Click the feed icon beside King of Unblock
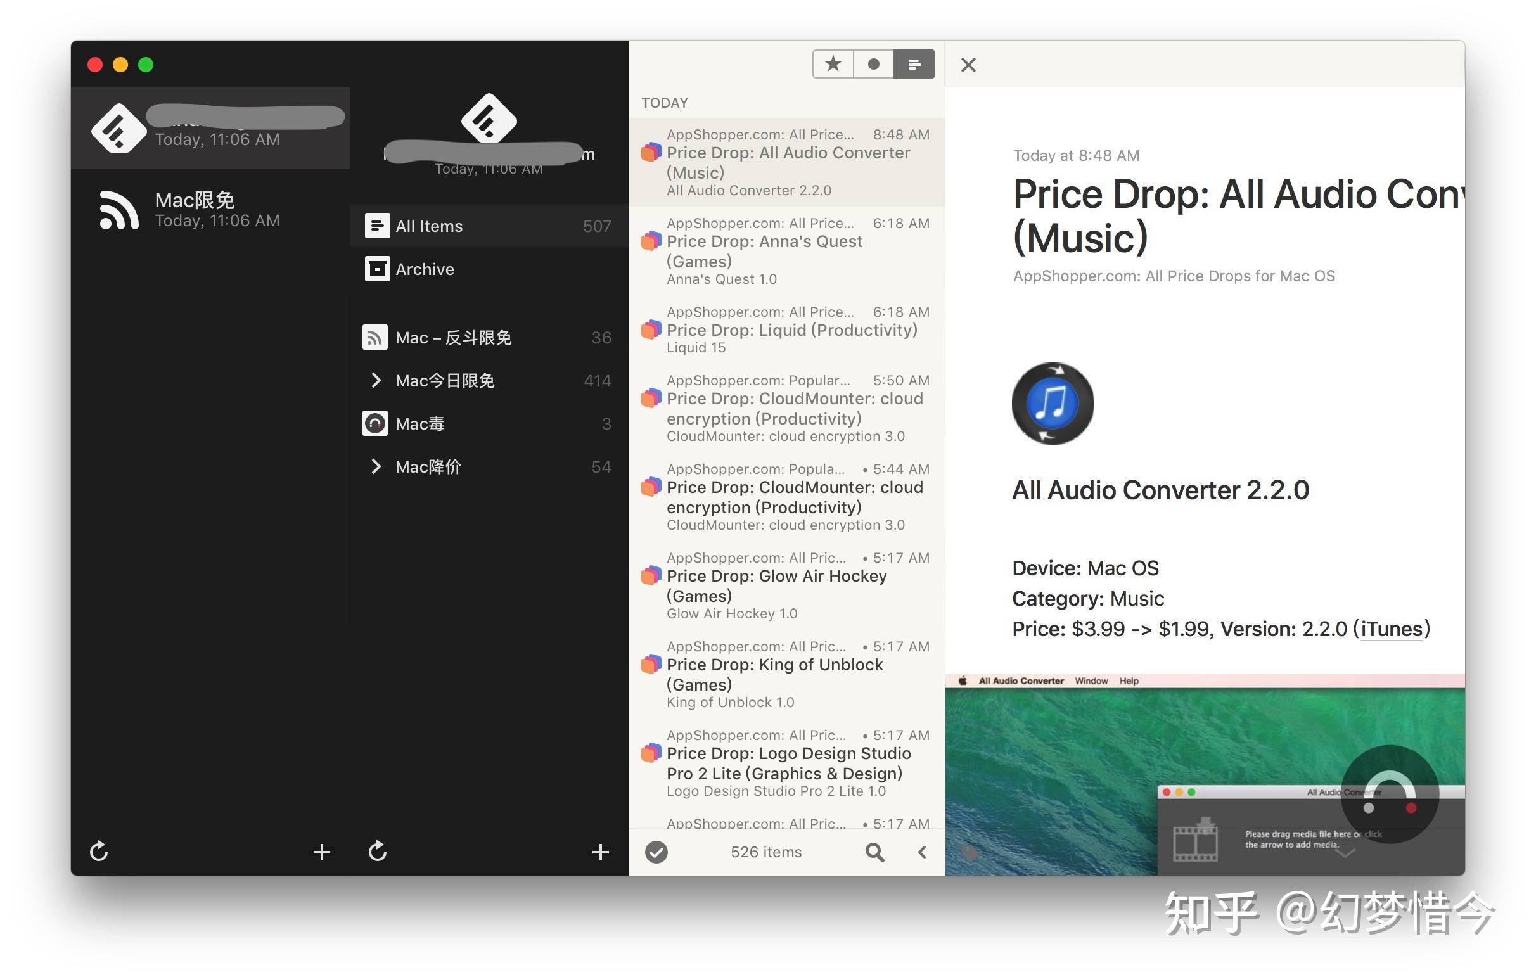 click(x=651, y=665)
